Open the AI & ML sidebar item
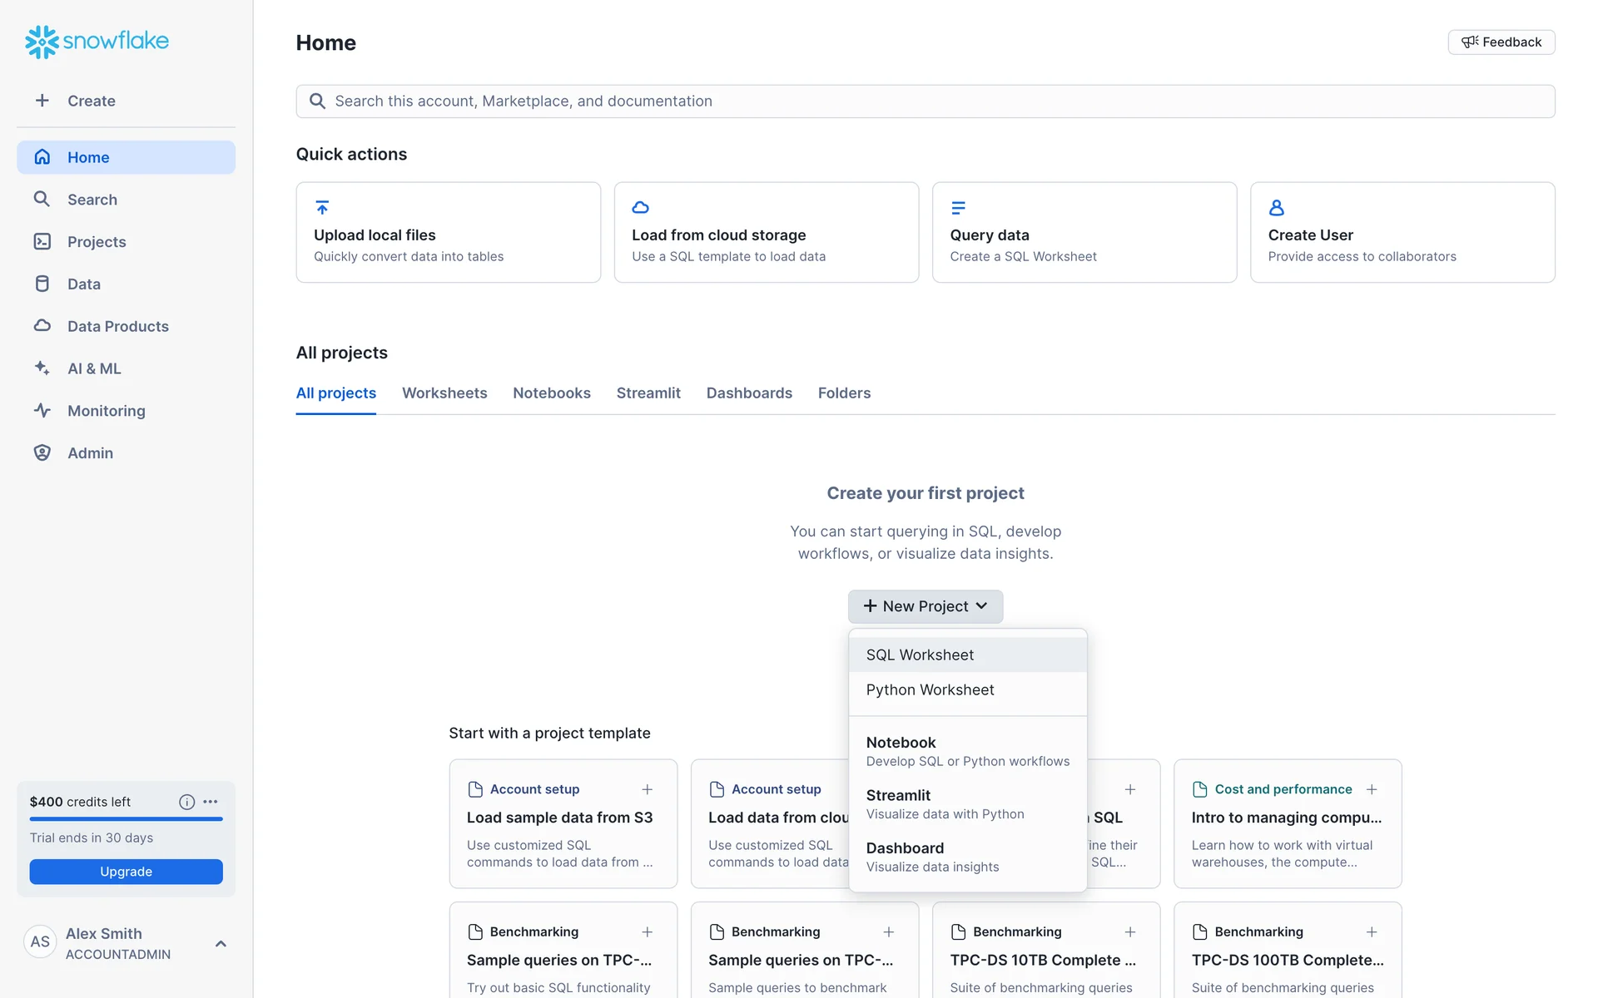 [93, 368]
